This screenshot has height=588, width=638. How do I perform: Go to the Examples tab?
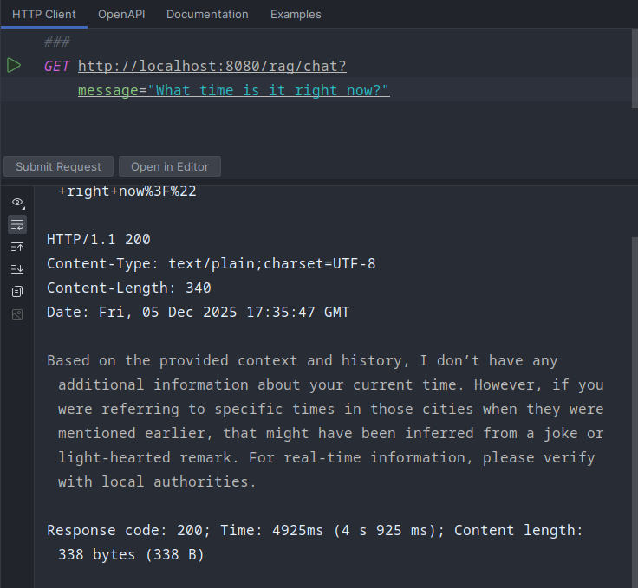pos(296,14)
